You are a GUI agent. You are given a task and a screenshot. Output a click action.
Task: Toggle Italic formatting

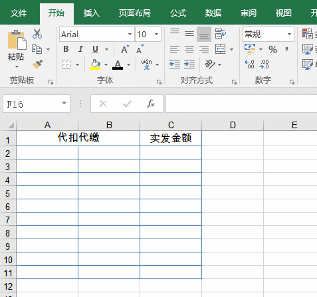(x=80, y=49)
